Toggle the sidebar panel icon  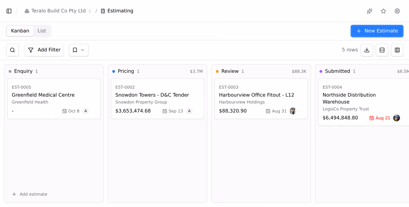tap(9, 11)
